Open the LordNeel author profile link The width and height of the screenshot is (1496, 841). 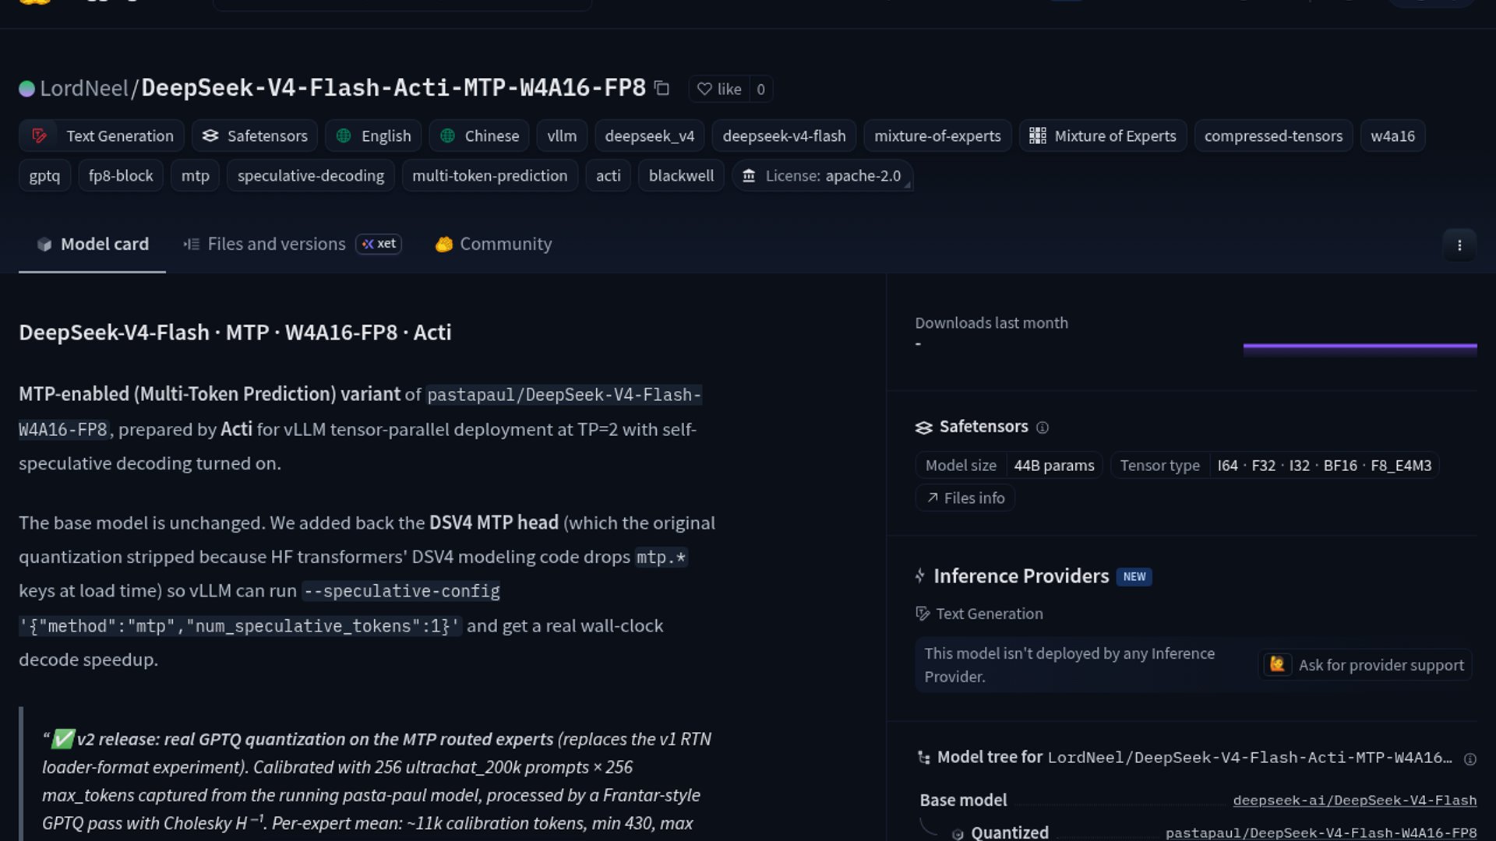tap(83, 88)
